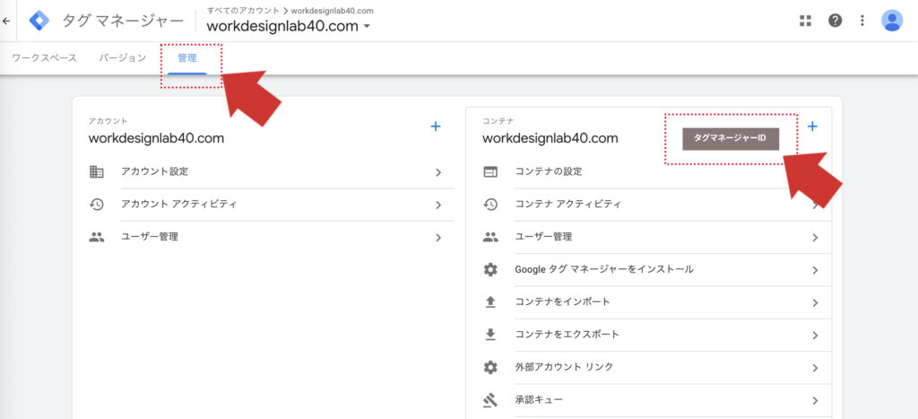Open the help question mark icon
918x419 pixels.
[x=835, y=21]
